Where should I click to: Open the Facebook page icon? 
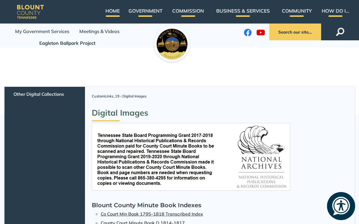[248, 32]
